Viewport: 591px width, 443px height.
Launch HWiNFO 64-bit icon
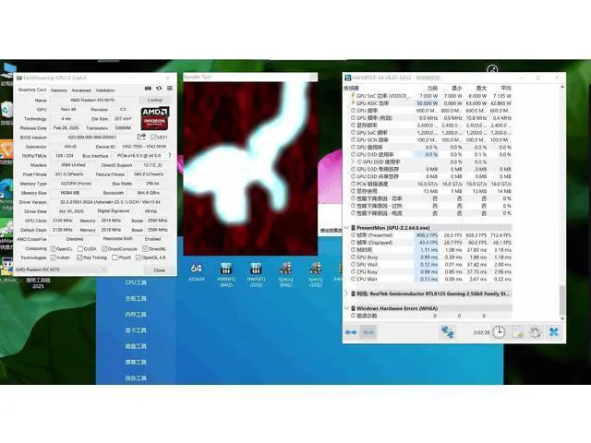tap(225, 274)
